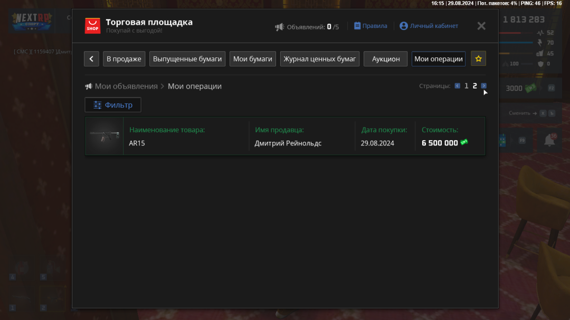Screen dimensions: 570x320
Task: Open Личный кабинет account link
Action: [x=429, y=26]
